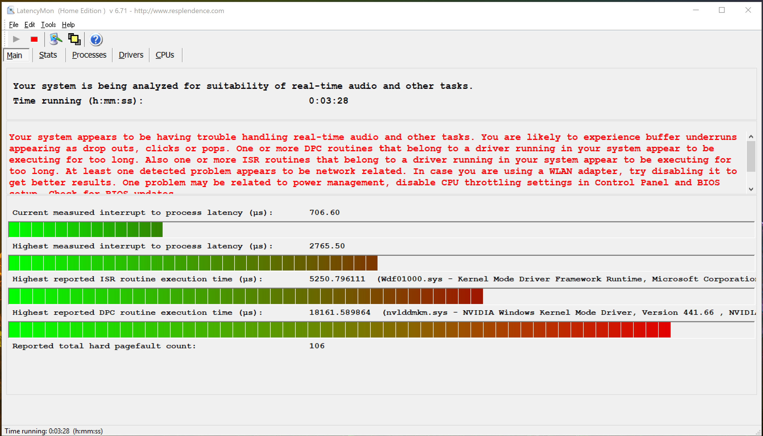This screenshot has height=436, width=763.
Task: Click the Main tab
Action: (15, 54)
